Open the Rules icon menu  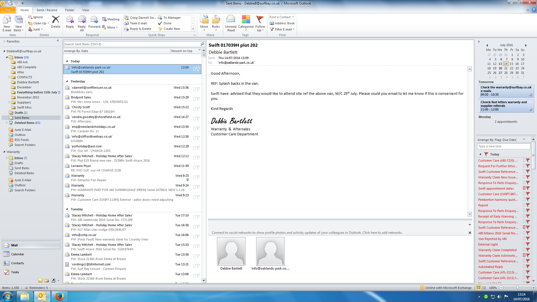click(x=216, y=20)
